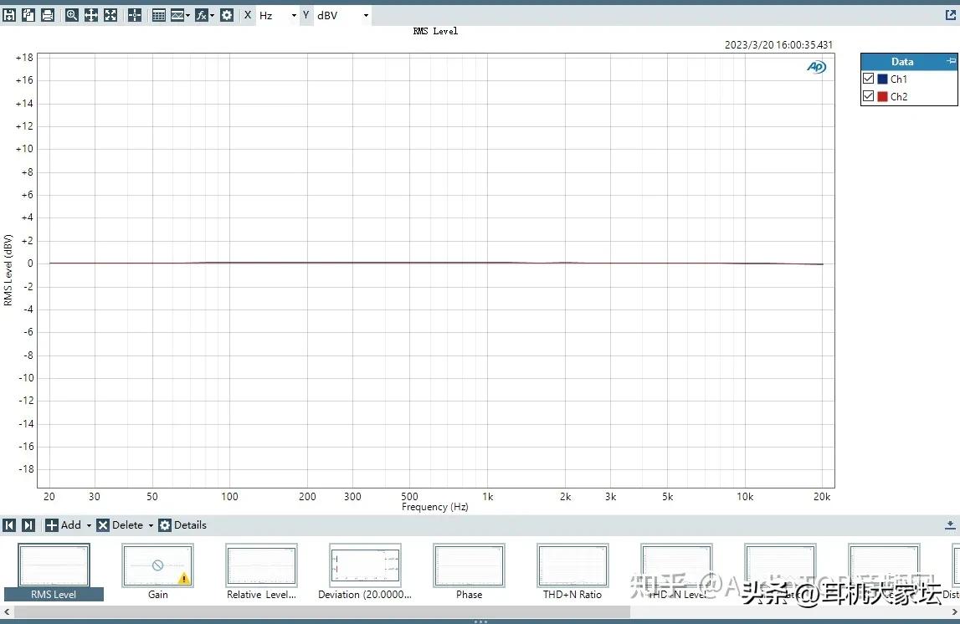Toggle pin on Data legend panel
This screenshot has width=960, height=624.
[950, 61]
